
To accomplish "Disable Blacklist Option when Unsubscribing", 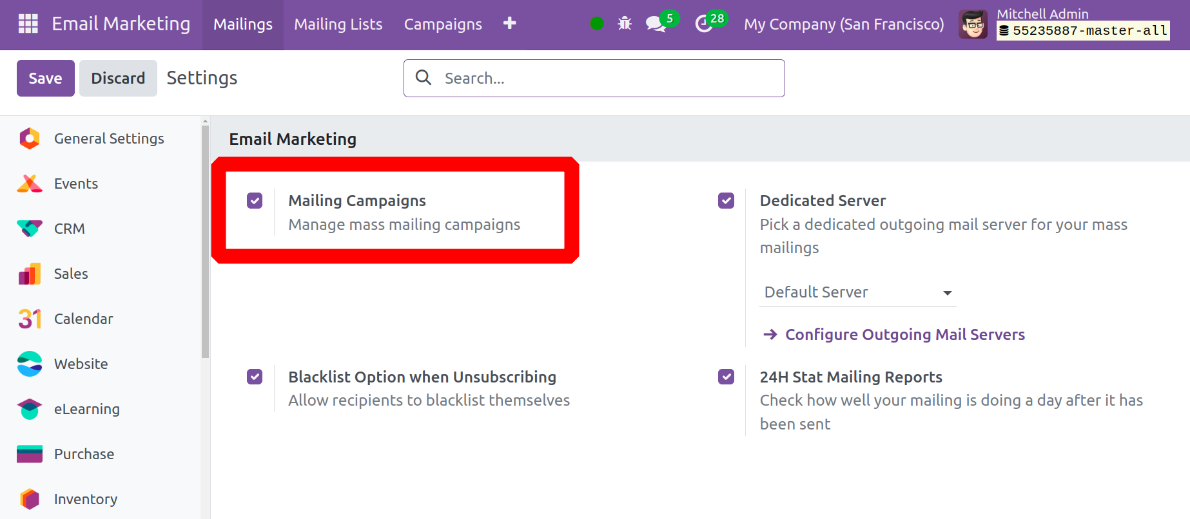I will coord(255,377).
